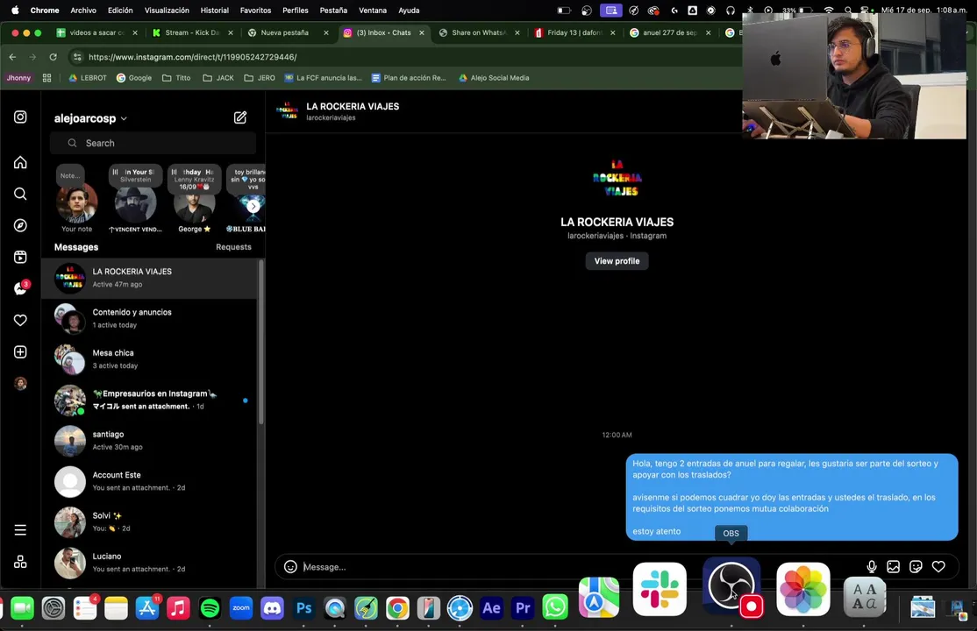The width and height of the screenshot is (977, 631).
Task: Add a photo with the image icon
Action: click(x=894, y=566)
